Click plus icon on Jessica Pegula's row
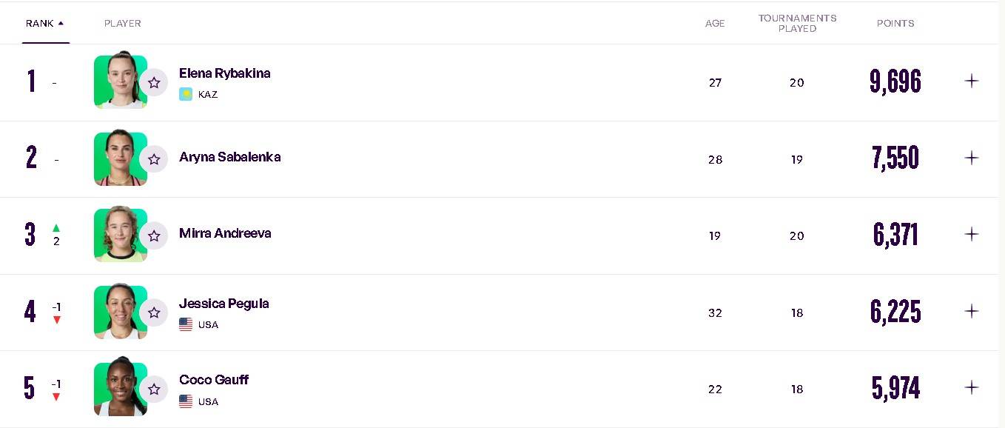 tap(972, 311)
